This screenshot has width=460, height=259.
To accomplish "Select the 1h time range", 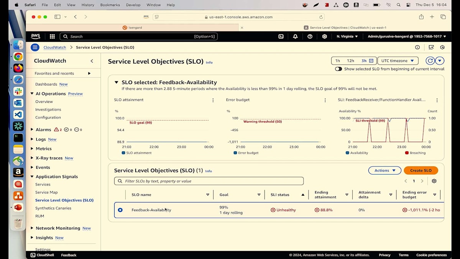I will coord(337,61).
